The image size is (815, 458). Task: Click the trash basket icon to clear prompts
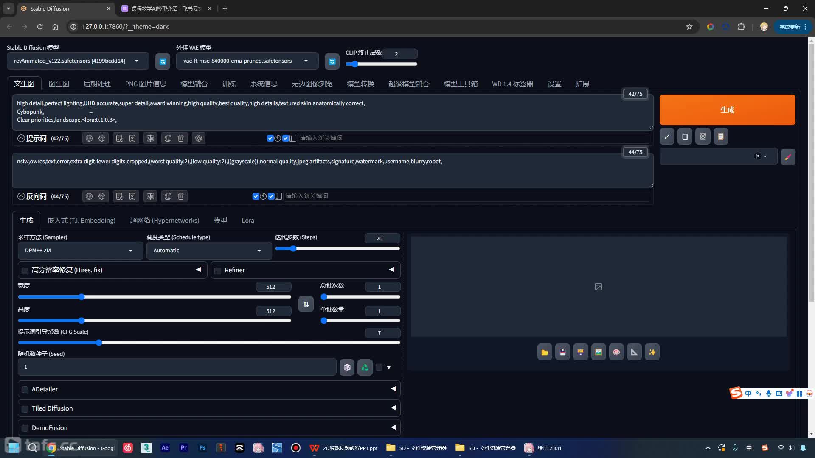(x=703, y=137)
